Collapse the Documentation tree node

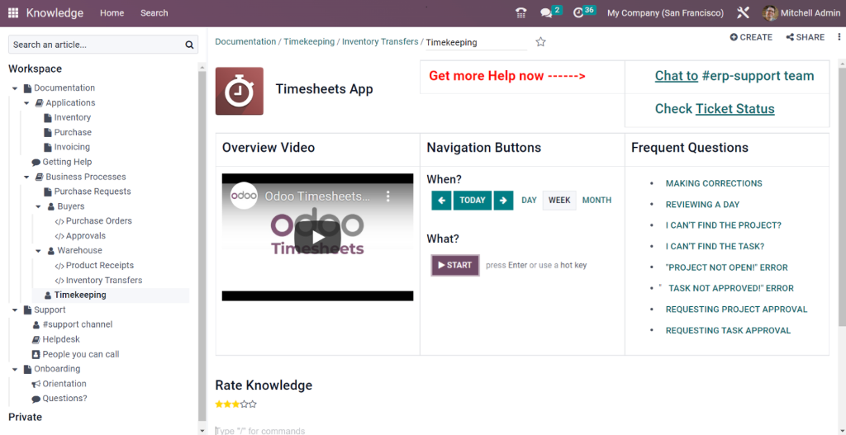[15, 88]
